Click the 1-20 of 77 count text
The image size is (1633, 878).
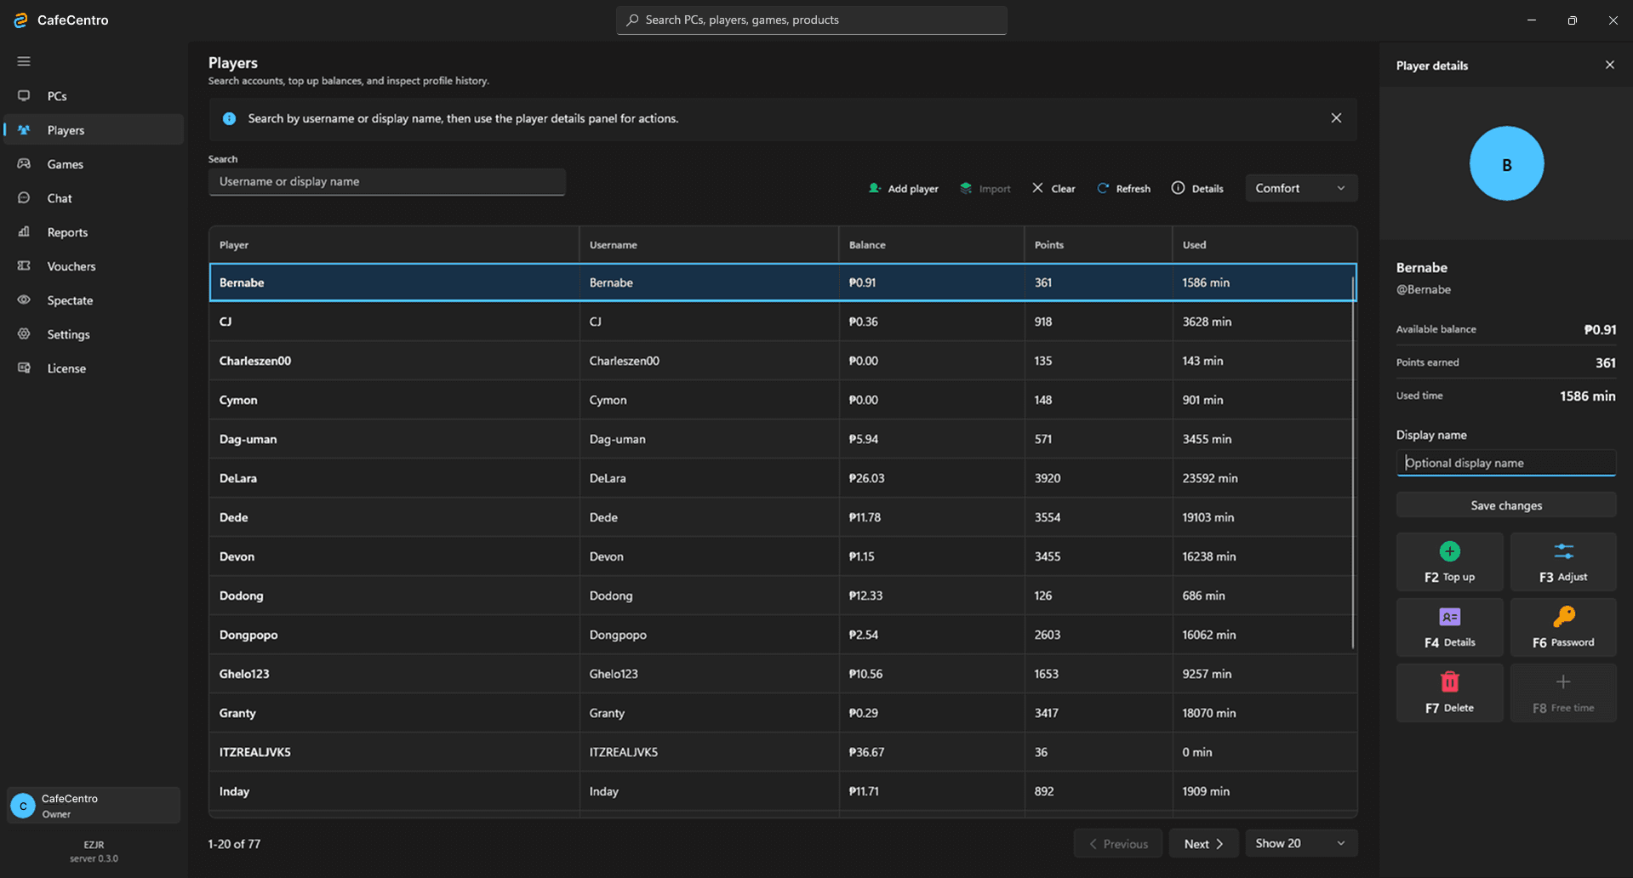234,844
